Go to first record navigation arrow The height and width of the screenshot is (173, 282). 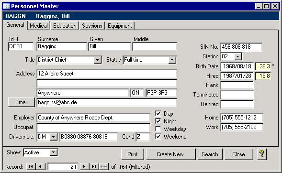tap(31, 166)
